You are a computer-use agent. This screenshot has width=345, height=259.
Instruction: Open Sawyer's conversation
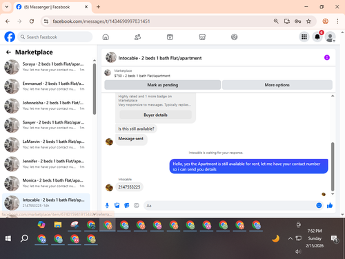click(46, 125)
